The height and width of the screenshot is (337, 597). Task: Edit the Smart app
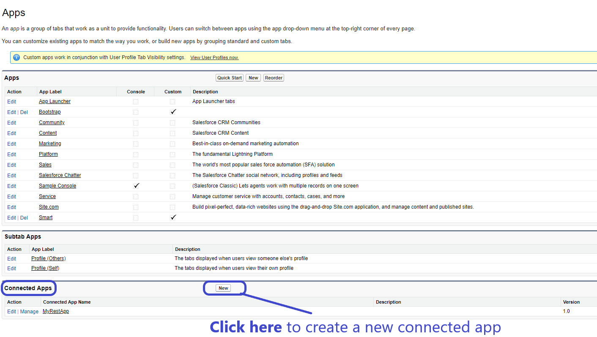coord(11,217)
